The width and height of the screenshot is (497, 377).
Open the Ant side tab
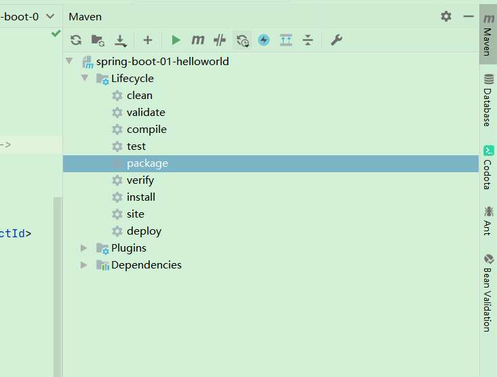(x=488, y=220)
